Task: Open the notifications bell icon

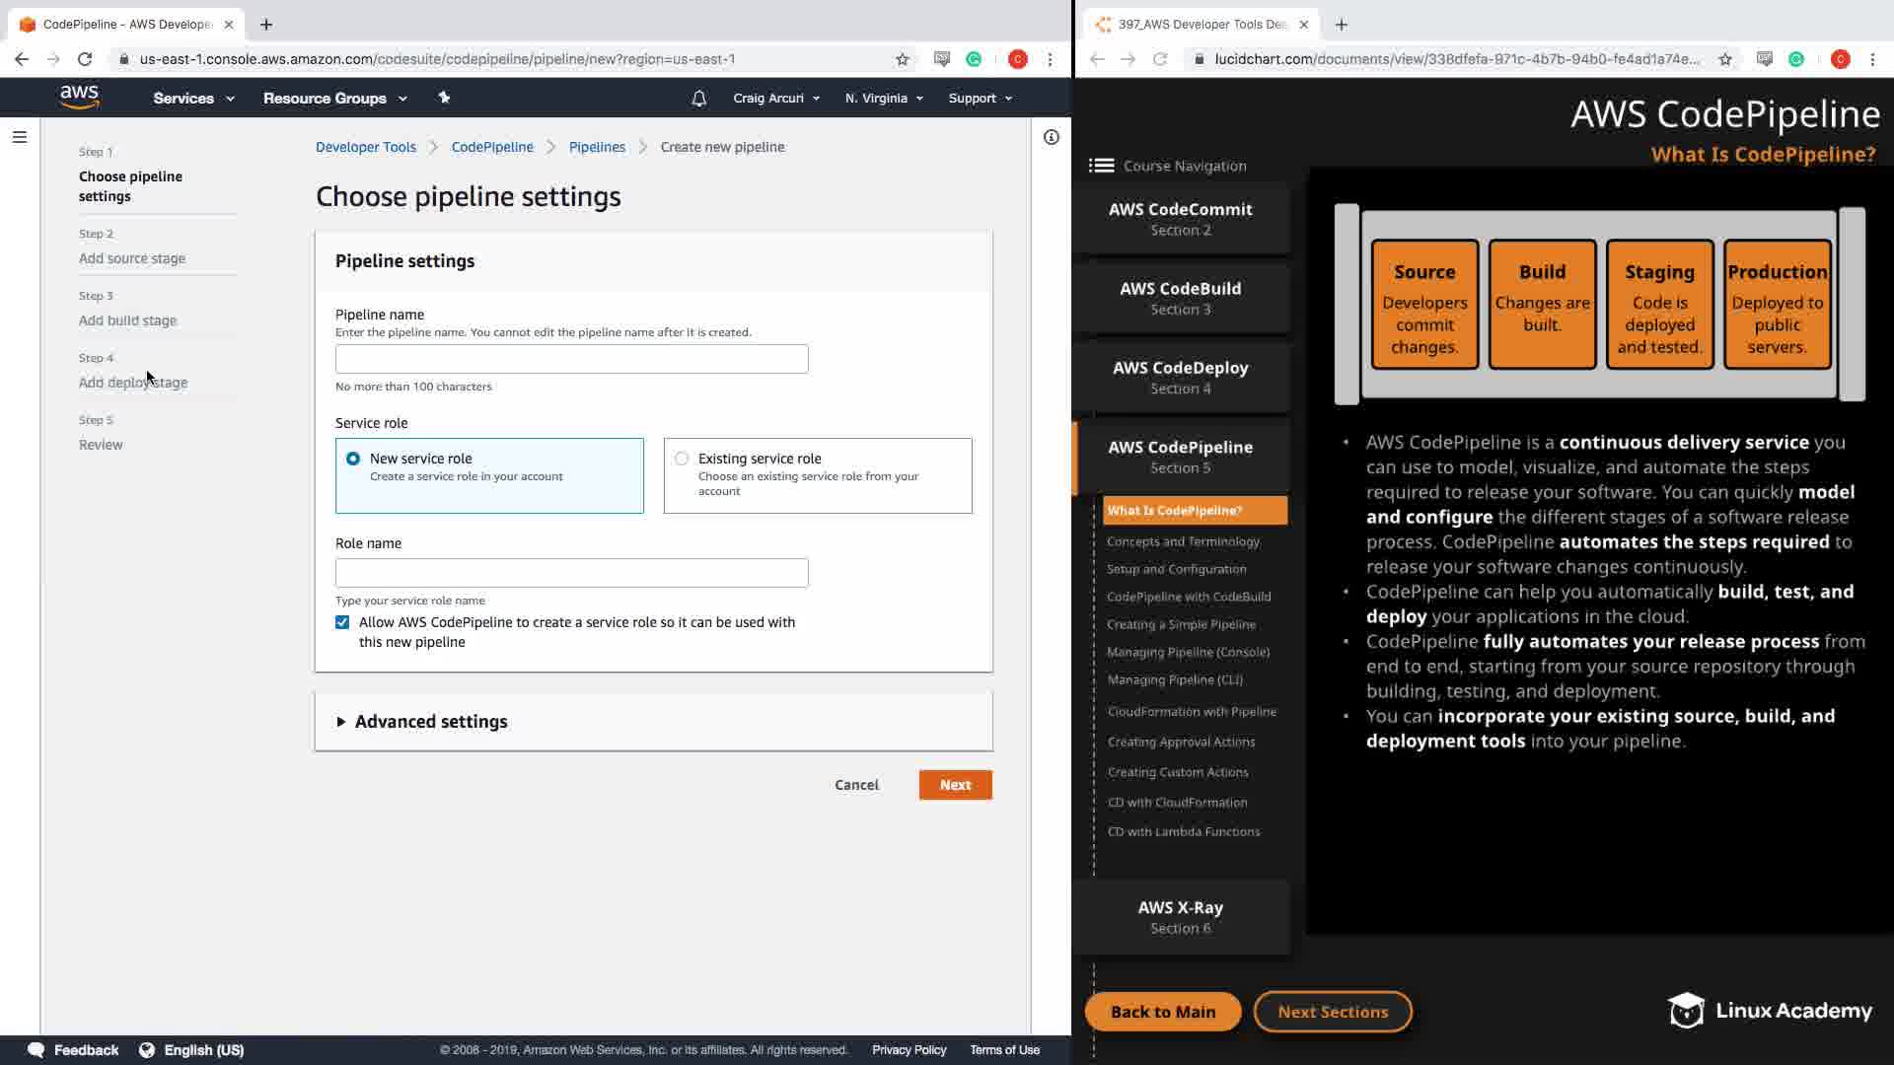Action: (698, 99)
